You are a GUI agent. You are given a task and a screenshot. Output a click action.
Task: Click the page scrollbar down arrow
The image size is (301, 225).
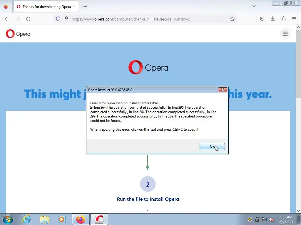click(299, 211)
